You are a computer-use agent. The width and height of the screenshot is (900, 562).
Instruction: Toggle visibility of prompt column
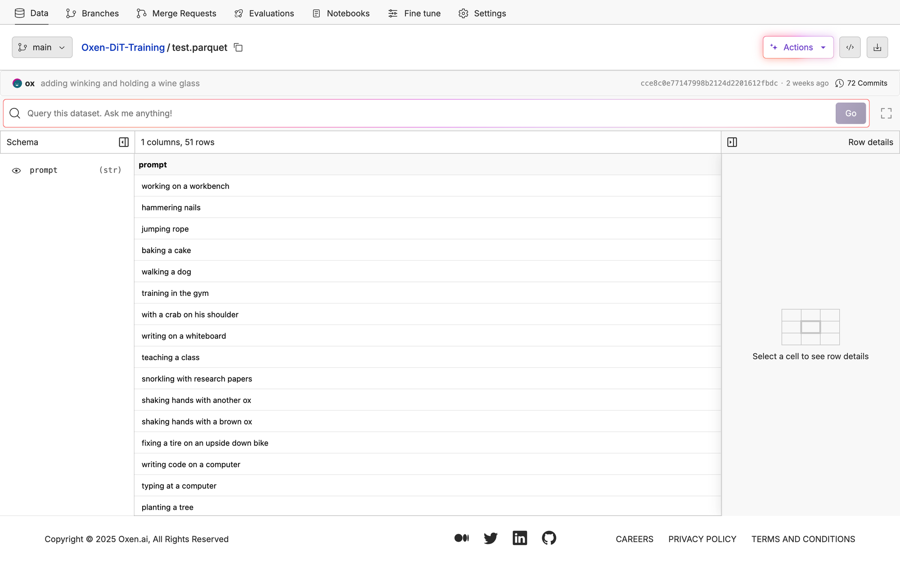tap(16, 170)
